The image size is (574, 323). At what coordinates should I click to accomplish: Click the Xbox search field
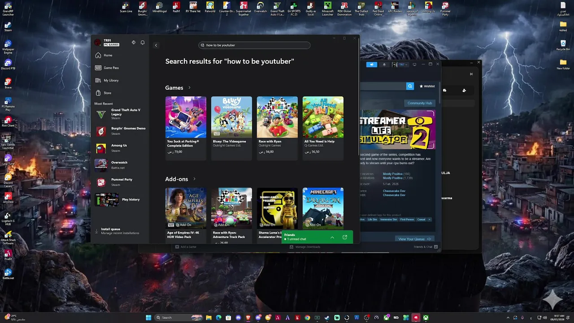coord(254,45)
